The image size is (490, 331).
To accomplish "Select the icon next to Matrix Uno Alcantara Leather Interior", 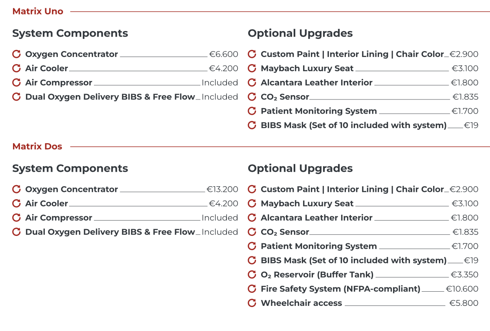I will (x=252, y=83).
